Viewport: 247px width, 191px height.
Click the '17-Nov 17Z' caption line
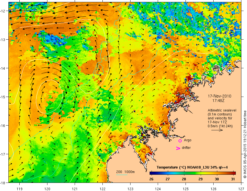tap(217, 122)
